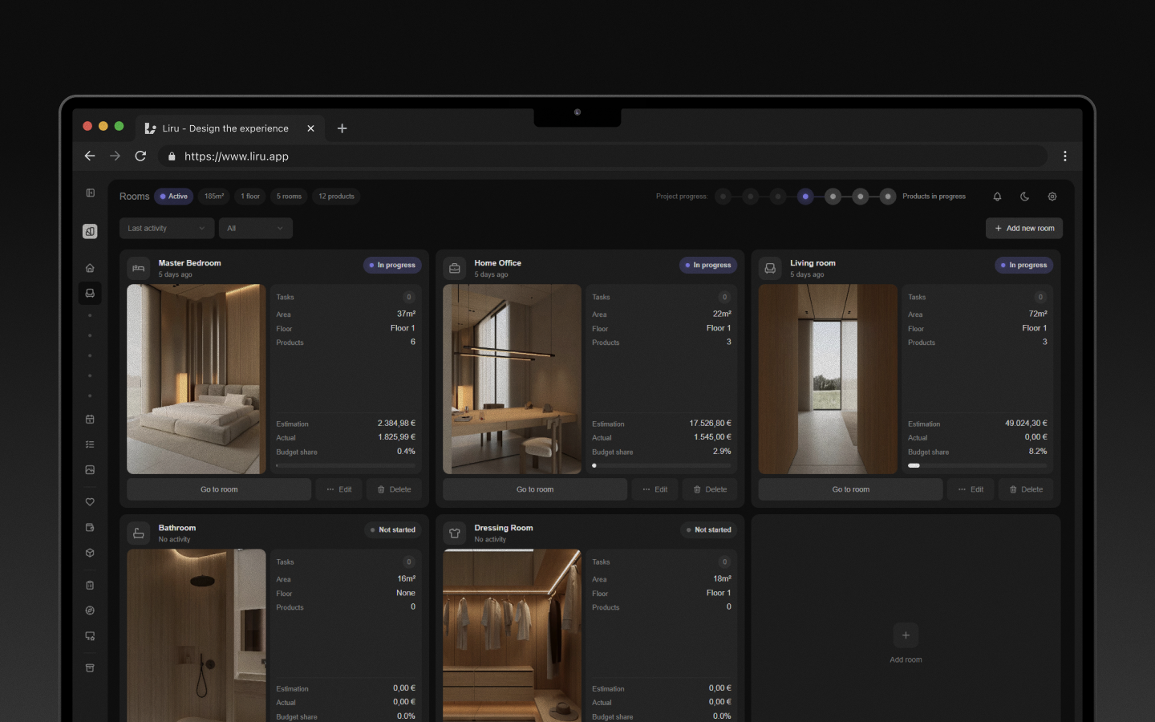Select the 12 products filter pill
The image size is (1155, 722).
336,196
